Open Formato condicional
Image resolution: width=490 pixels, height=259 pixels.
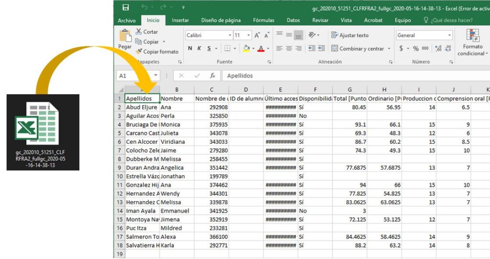[473, 42]
